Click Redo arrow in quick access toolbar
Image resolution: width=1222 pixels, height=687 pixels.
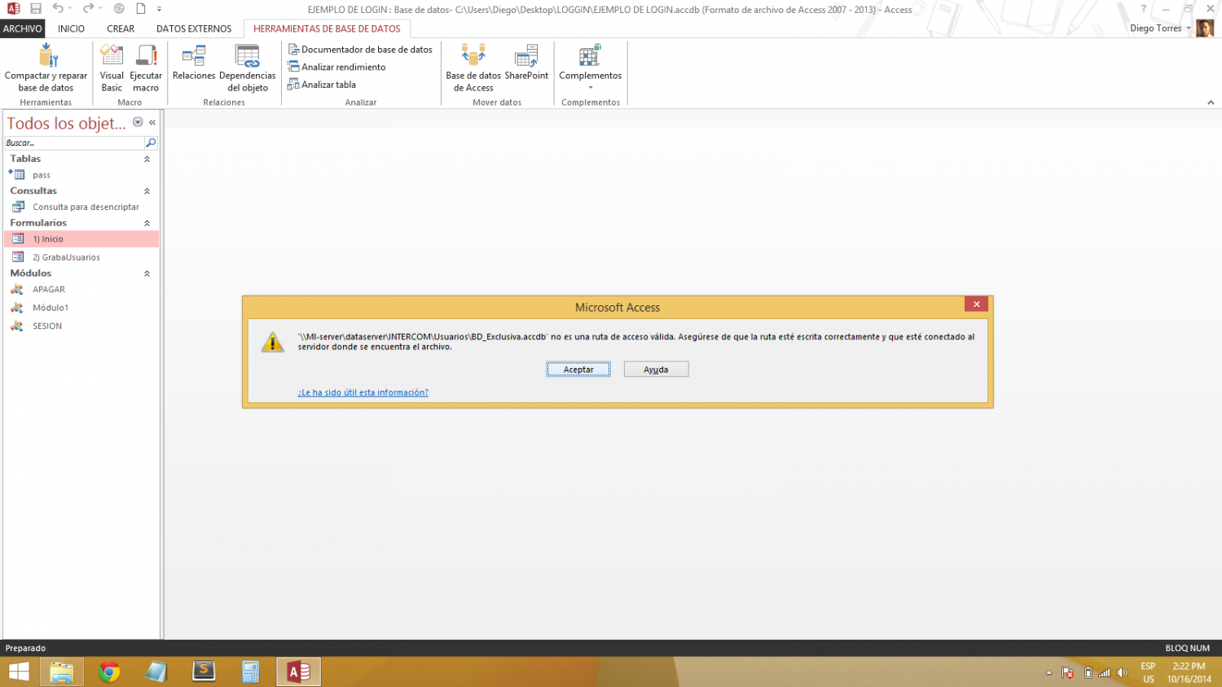tap(88, 9)
